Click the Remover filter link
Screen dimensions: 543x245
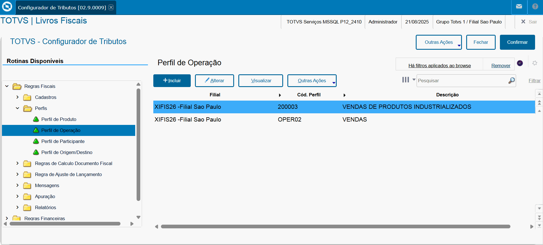click(501, 66)
